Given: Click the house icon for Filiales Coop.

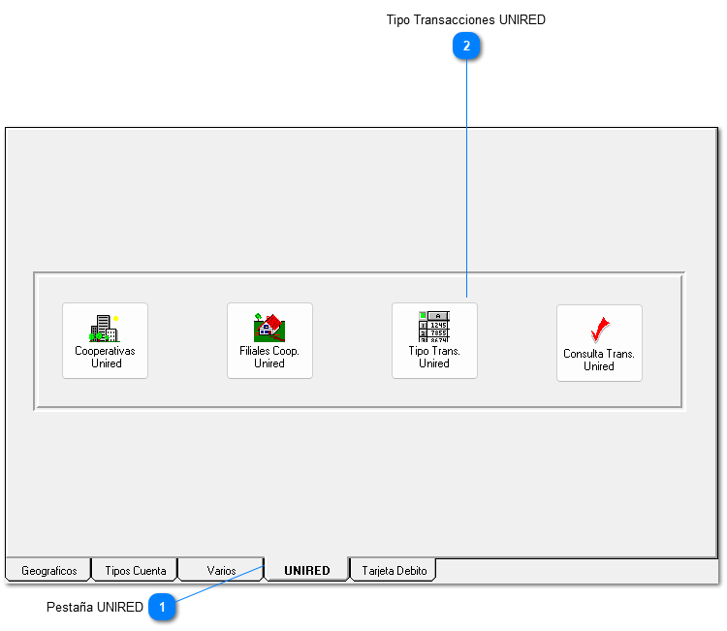Looking at the screenshot, I should point(269,328).
